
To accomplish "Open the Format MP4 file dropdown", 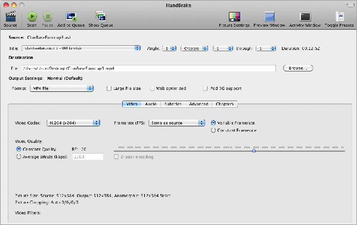I will click(x=62, y=88).
